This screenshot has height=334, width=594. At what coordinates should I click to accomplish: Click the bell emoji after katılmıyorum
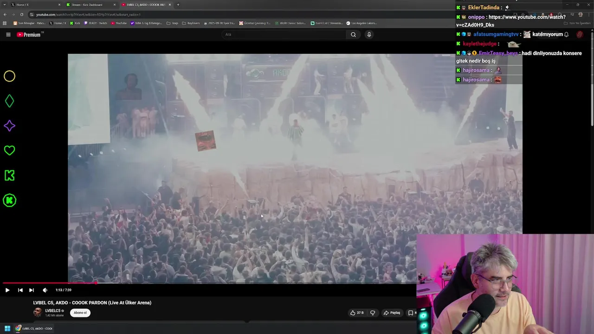point(566,34)
